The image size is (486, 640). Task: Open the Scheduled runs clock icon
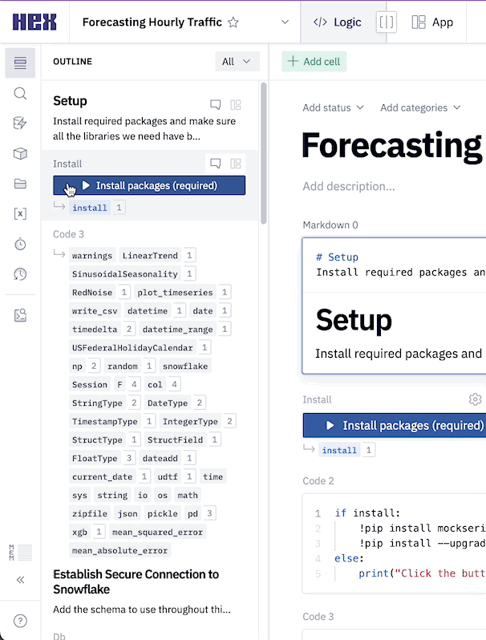click(x=20, y=244)
